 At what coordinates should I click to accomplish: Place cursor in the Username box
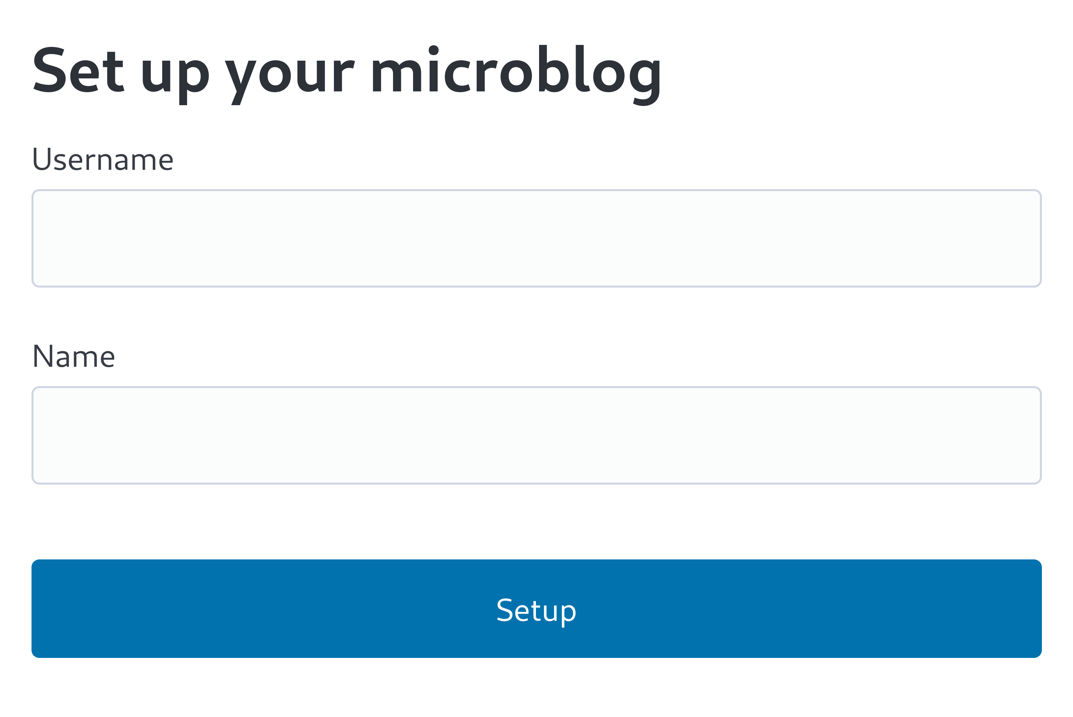(x=536, y=238)
